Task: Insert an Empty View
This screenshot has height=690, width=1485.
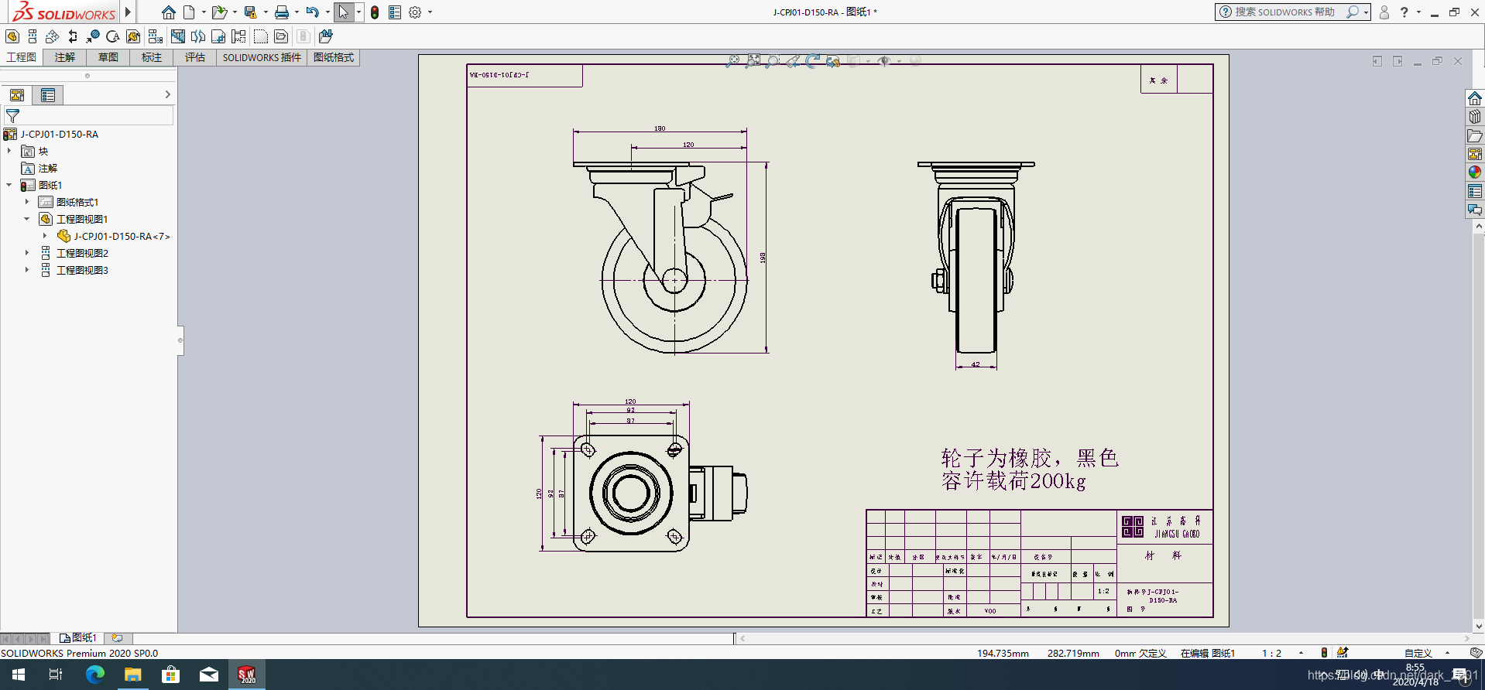Action: pos(261,36)
